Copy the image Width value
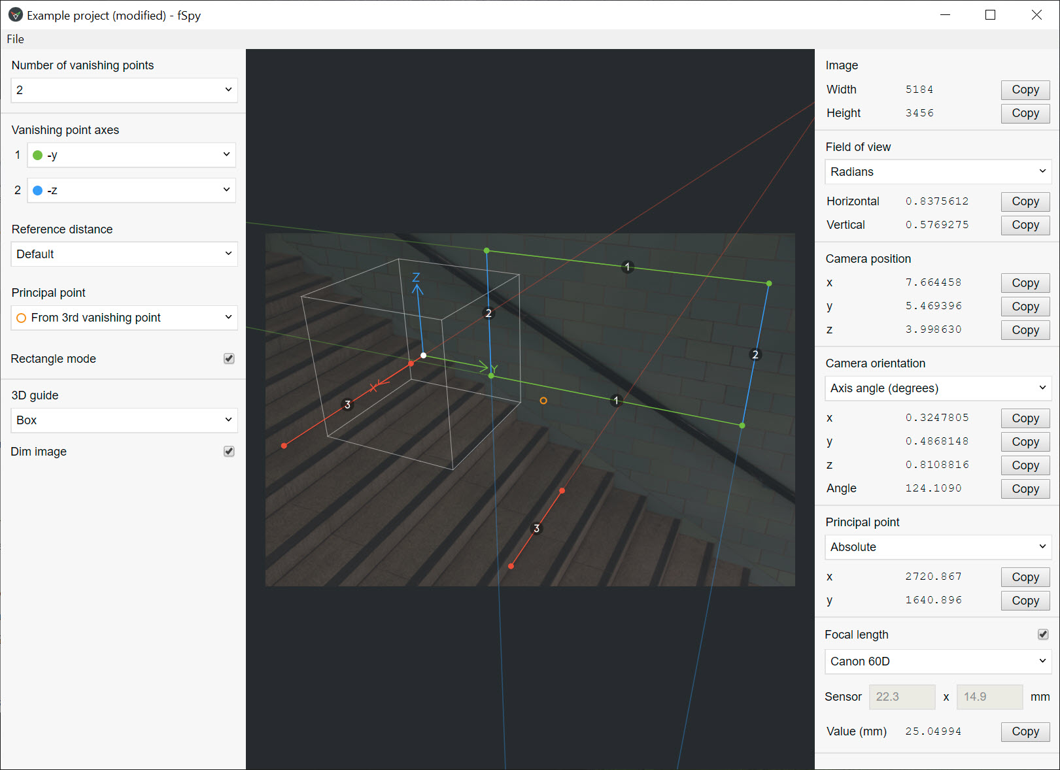Image resolution: width=1060 pixels, height=770 pixels. 1025,90
